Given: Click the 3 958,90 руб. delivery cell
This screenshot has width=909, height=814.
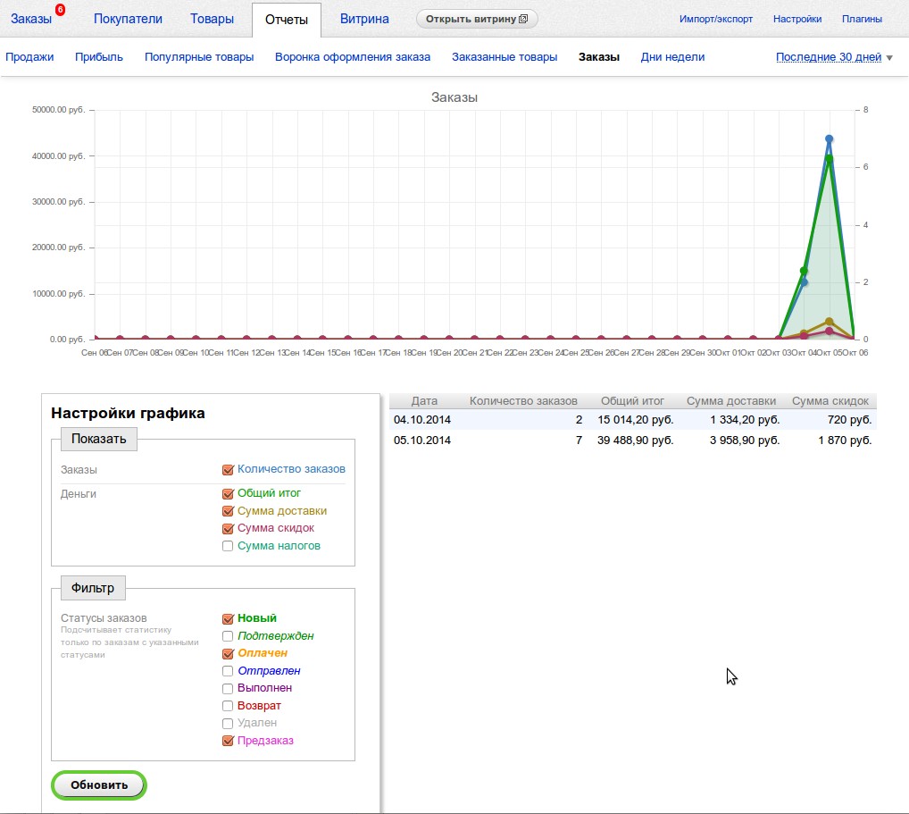Looking at the screenshot, I should point(745,441).
